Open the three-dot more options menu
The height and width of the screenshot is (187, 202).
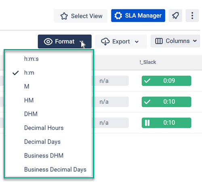tap(192, 15)
